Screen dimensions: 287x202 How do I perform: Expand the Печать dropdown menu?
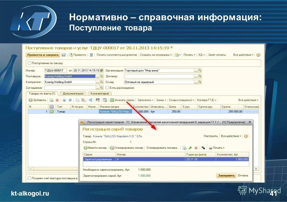coord(189,55)
